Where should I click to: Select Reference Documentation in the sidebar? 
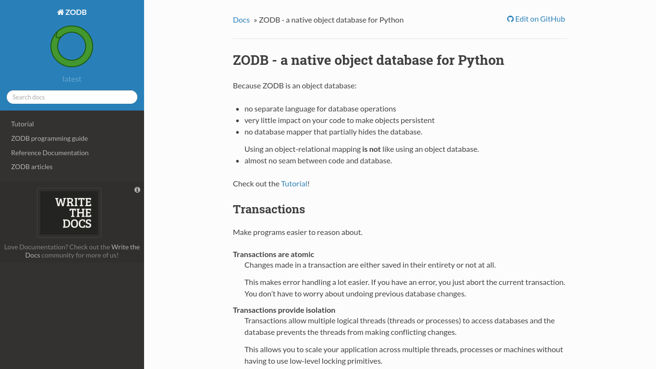(x=50, y=153)
